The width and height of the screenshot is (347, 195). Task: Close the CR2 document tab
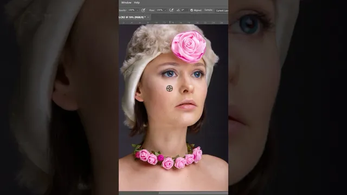pos(148,17)
